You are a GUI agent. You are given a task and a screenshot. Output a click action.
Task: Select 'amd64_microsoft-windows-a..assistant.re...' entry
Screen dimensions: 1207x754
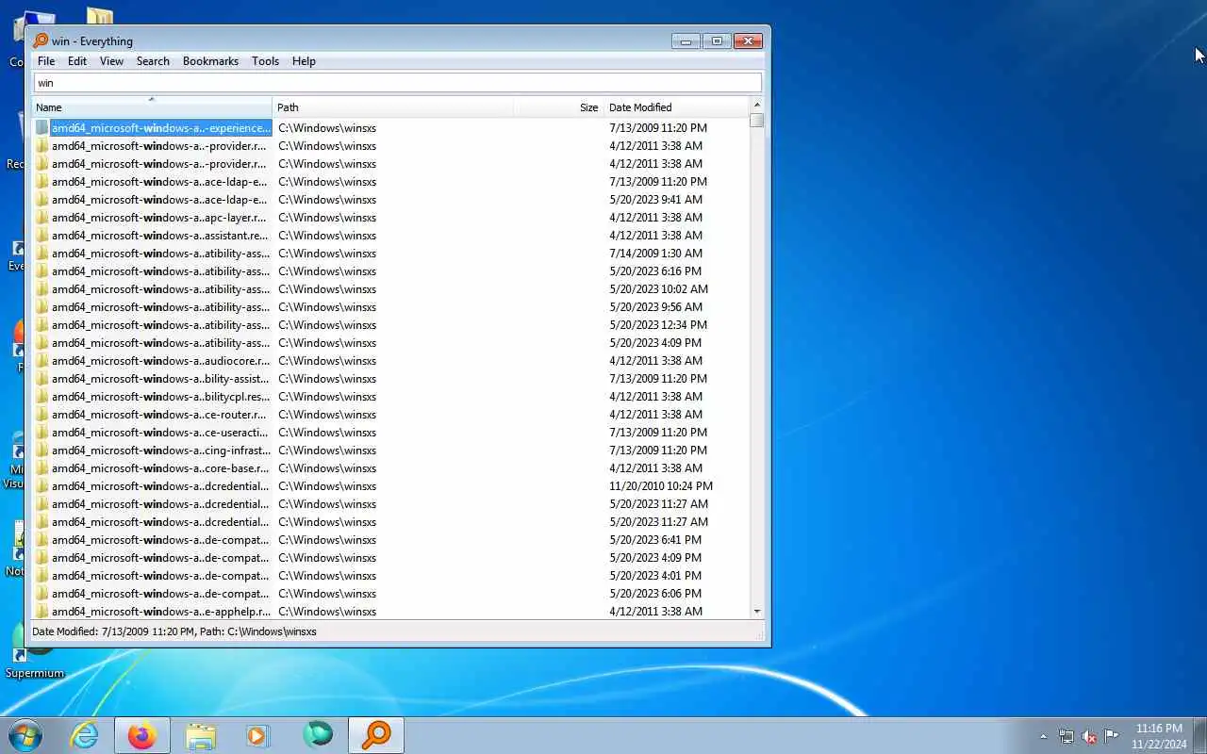[x=160, y=235]
